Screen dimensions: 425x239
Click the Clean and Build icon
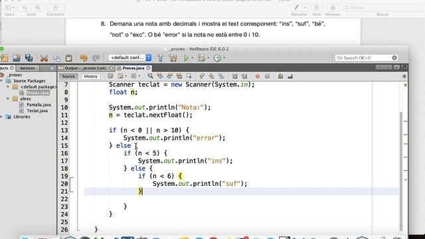pyautogui.click(x=173, y=58)
